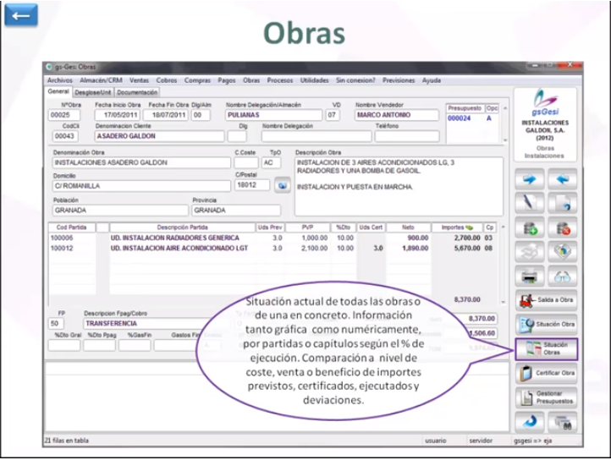
Task: Click the gs-Ges window title icon
Action: [49, 67]
